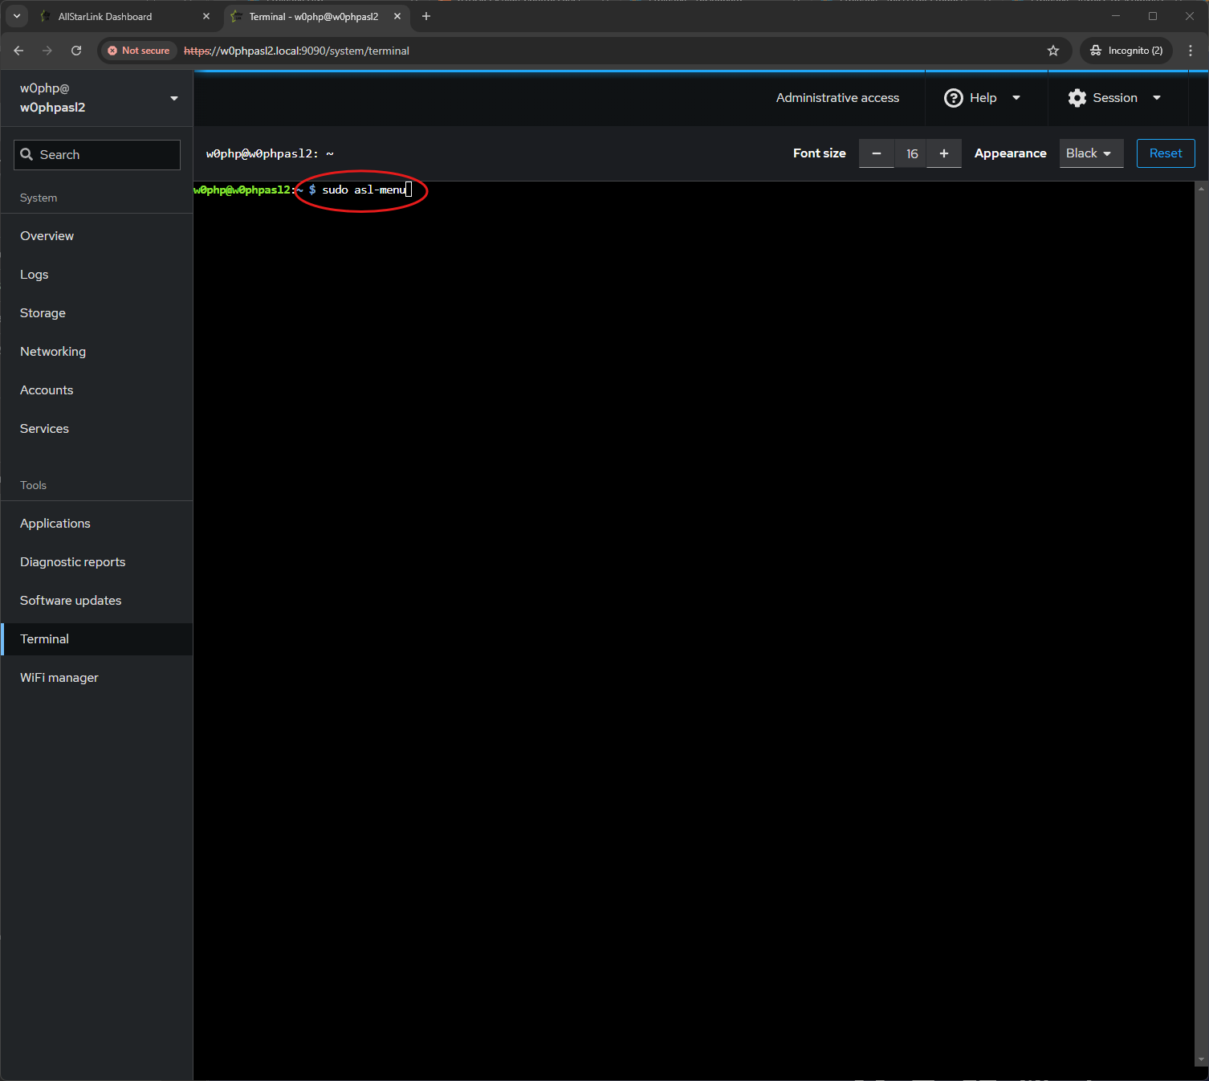This screenshot has width=1209, height=1081.
Task: Switch to the AllStarLink Dashboard tab
Action: pyautogui.click(x=120, y=16)
